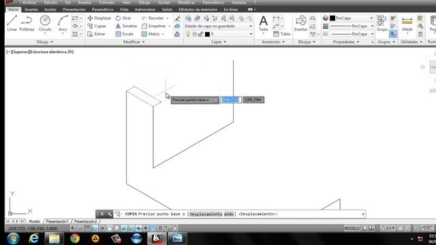Switch to the Anotar ribbon tab
This screenshot has width=436, height=245.
coord(50,10)
